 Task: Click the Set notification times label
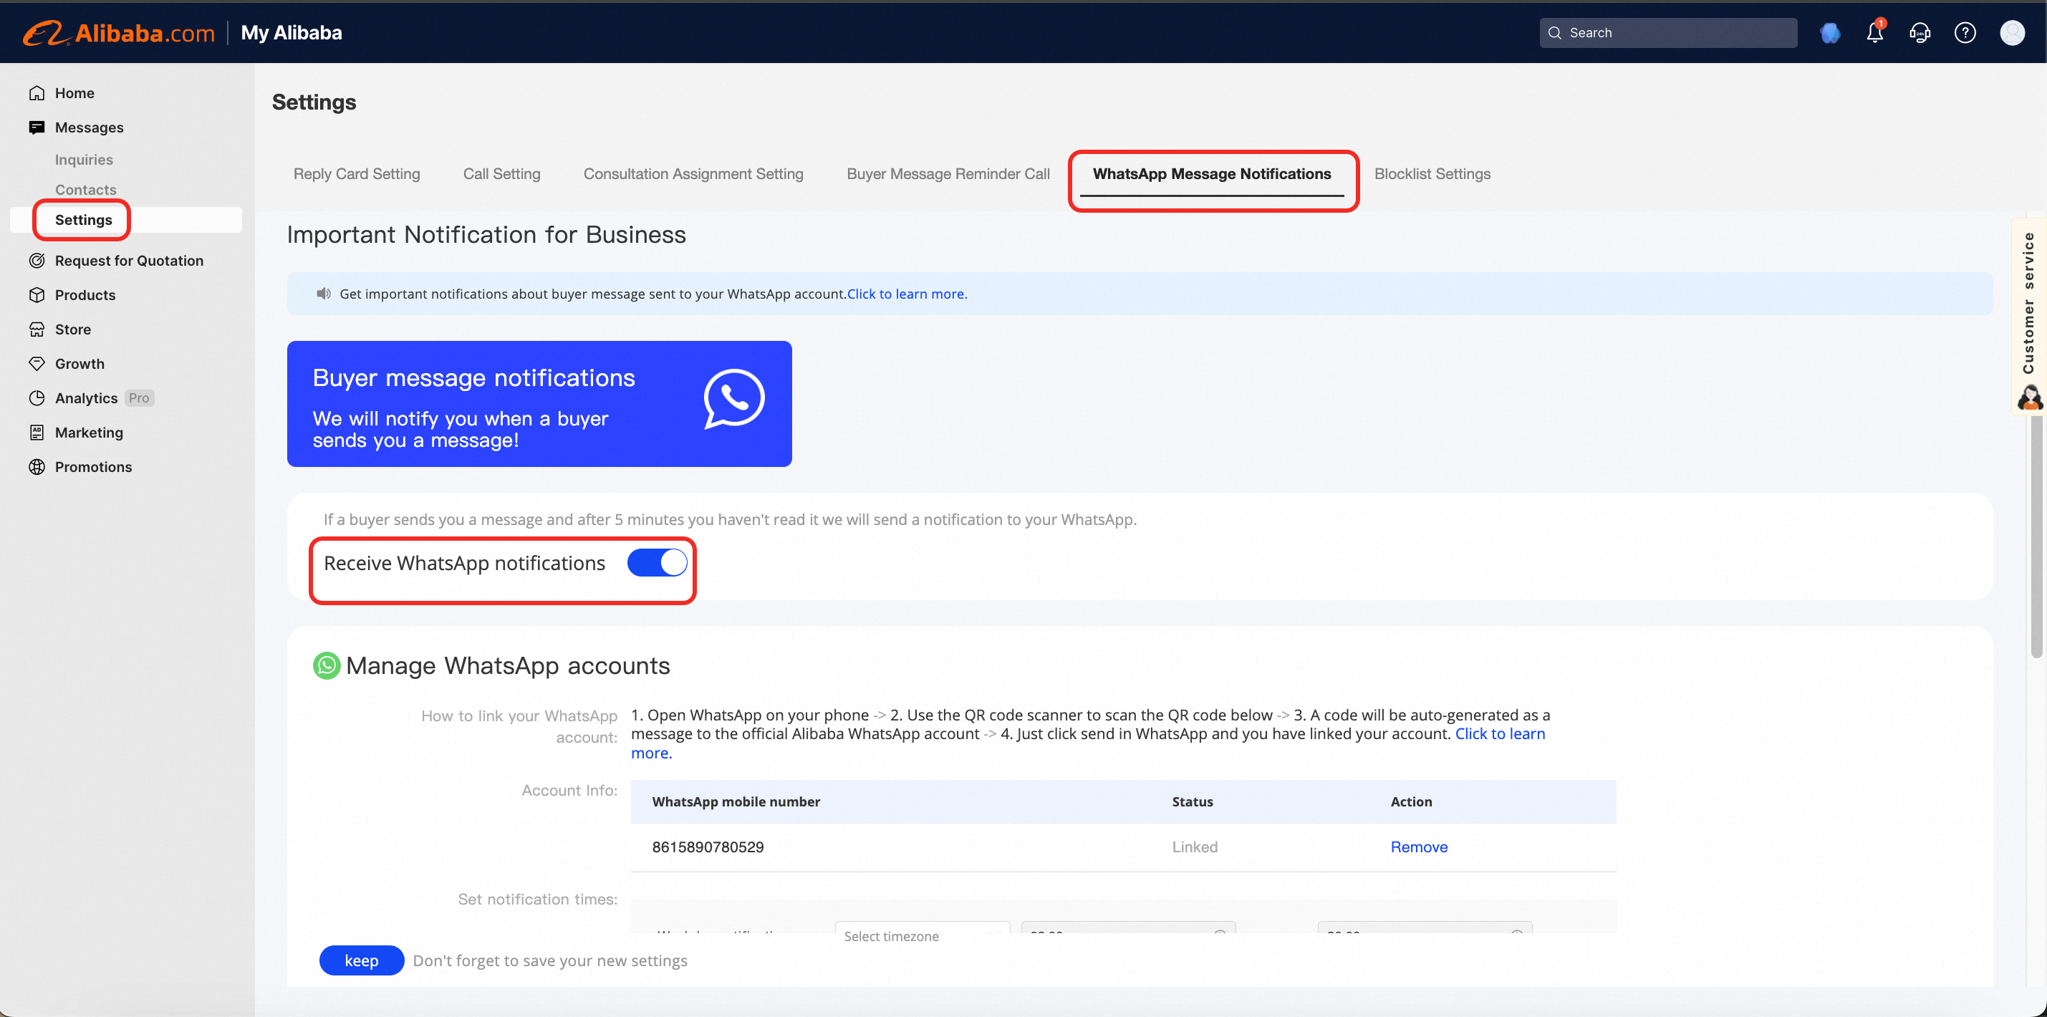(x=537, y=899)
